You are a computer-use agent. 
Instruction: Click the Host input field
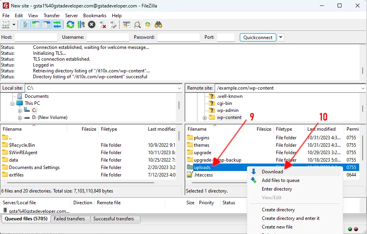[x=36, y=38]
